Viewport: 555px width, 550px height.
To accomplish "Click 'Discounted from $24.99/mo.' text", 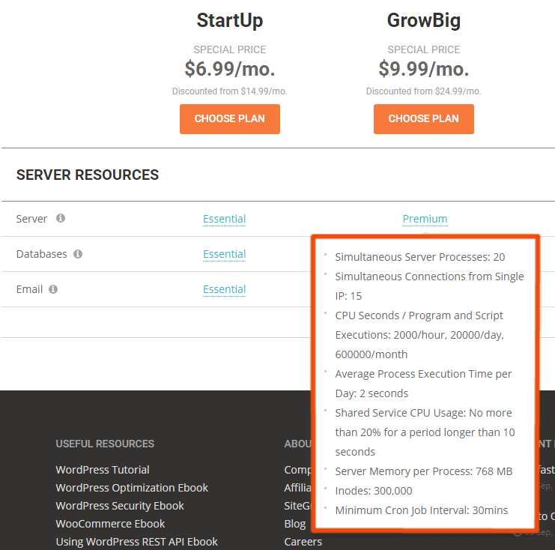I will click(x=424, y=91).
